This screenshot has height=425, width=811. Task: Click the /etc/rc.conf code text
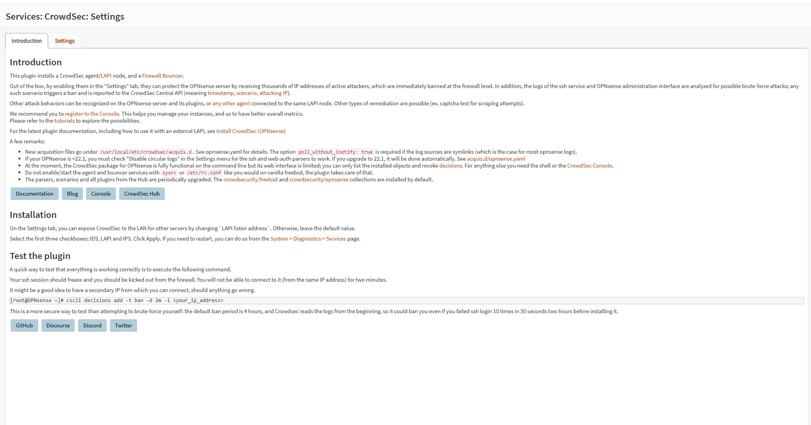204,173
